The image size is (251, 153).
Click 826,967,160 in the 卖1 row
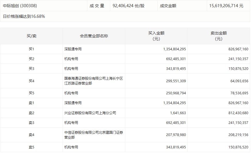[238, 103]
